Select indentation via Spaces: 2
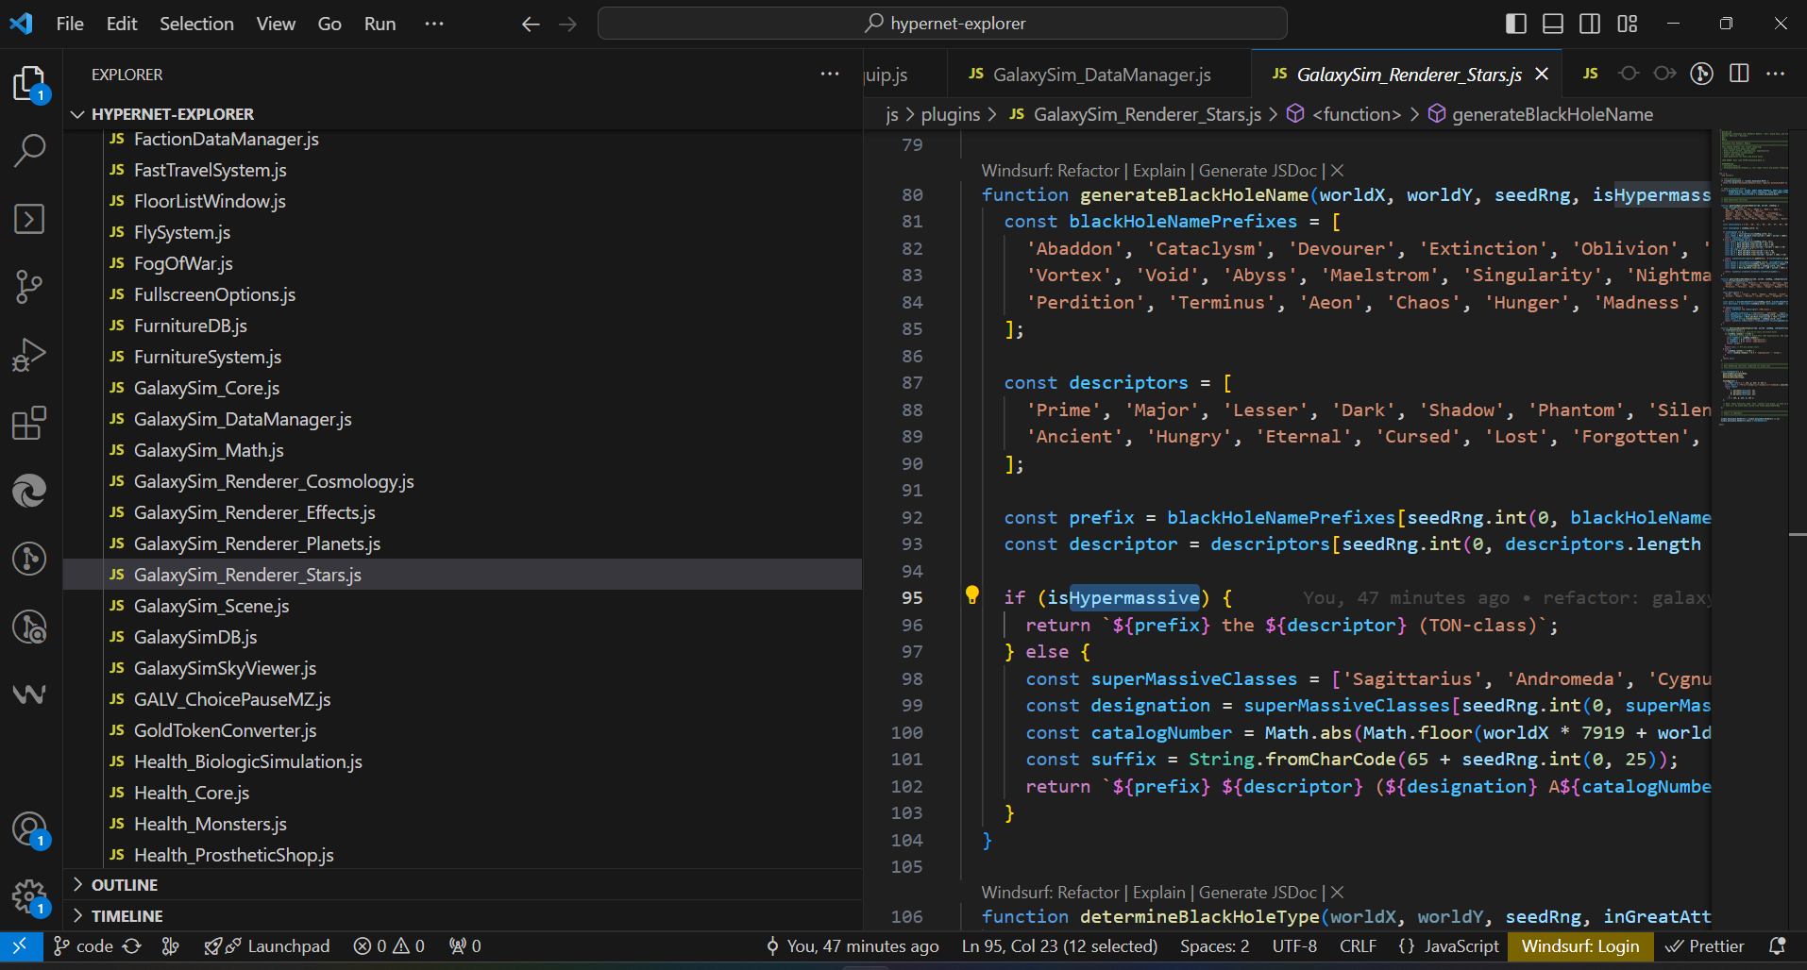1807x970 pixels. 1214,946
